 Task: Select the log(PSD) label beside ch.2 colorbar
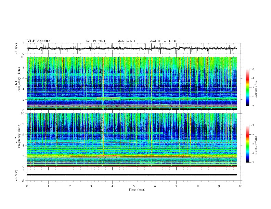pos(256,145)
